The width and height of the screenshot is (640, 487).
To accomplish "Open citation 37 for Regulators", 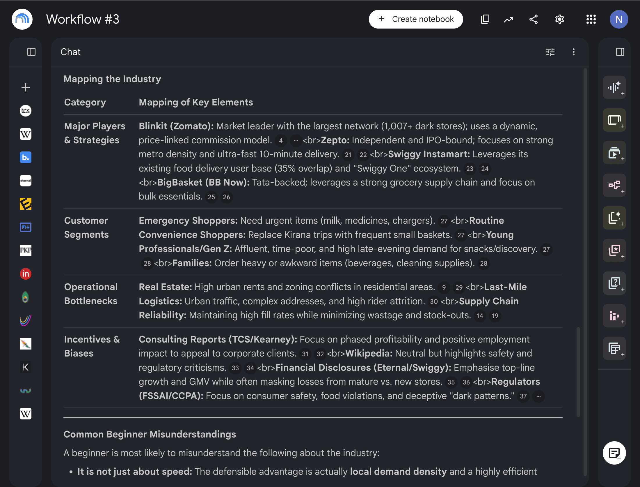I will coord(523,396).
